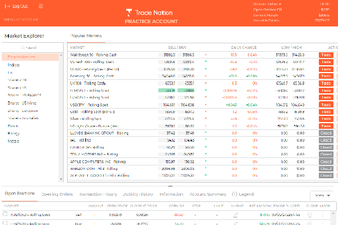Open the Metals category
The height and width of the screenshot is (225, 338).
click(13, 141)
